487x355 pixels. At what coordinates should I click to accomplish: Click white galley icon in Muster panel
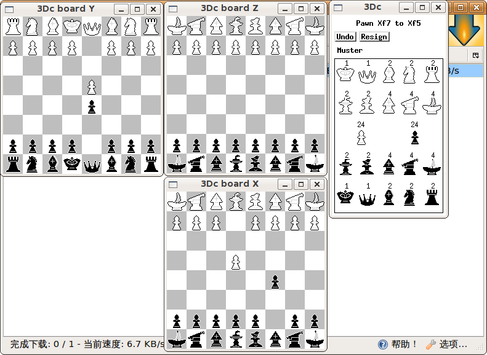(x=432, y=106)
